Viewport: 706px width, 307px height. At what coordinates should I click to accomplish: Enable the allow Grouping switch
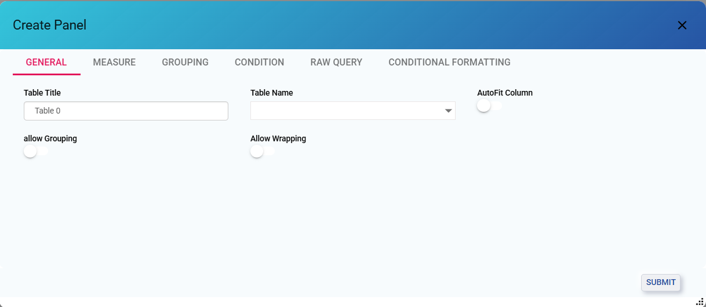click(36, 151)
